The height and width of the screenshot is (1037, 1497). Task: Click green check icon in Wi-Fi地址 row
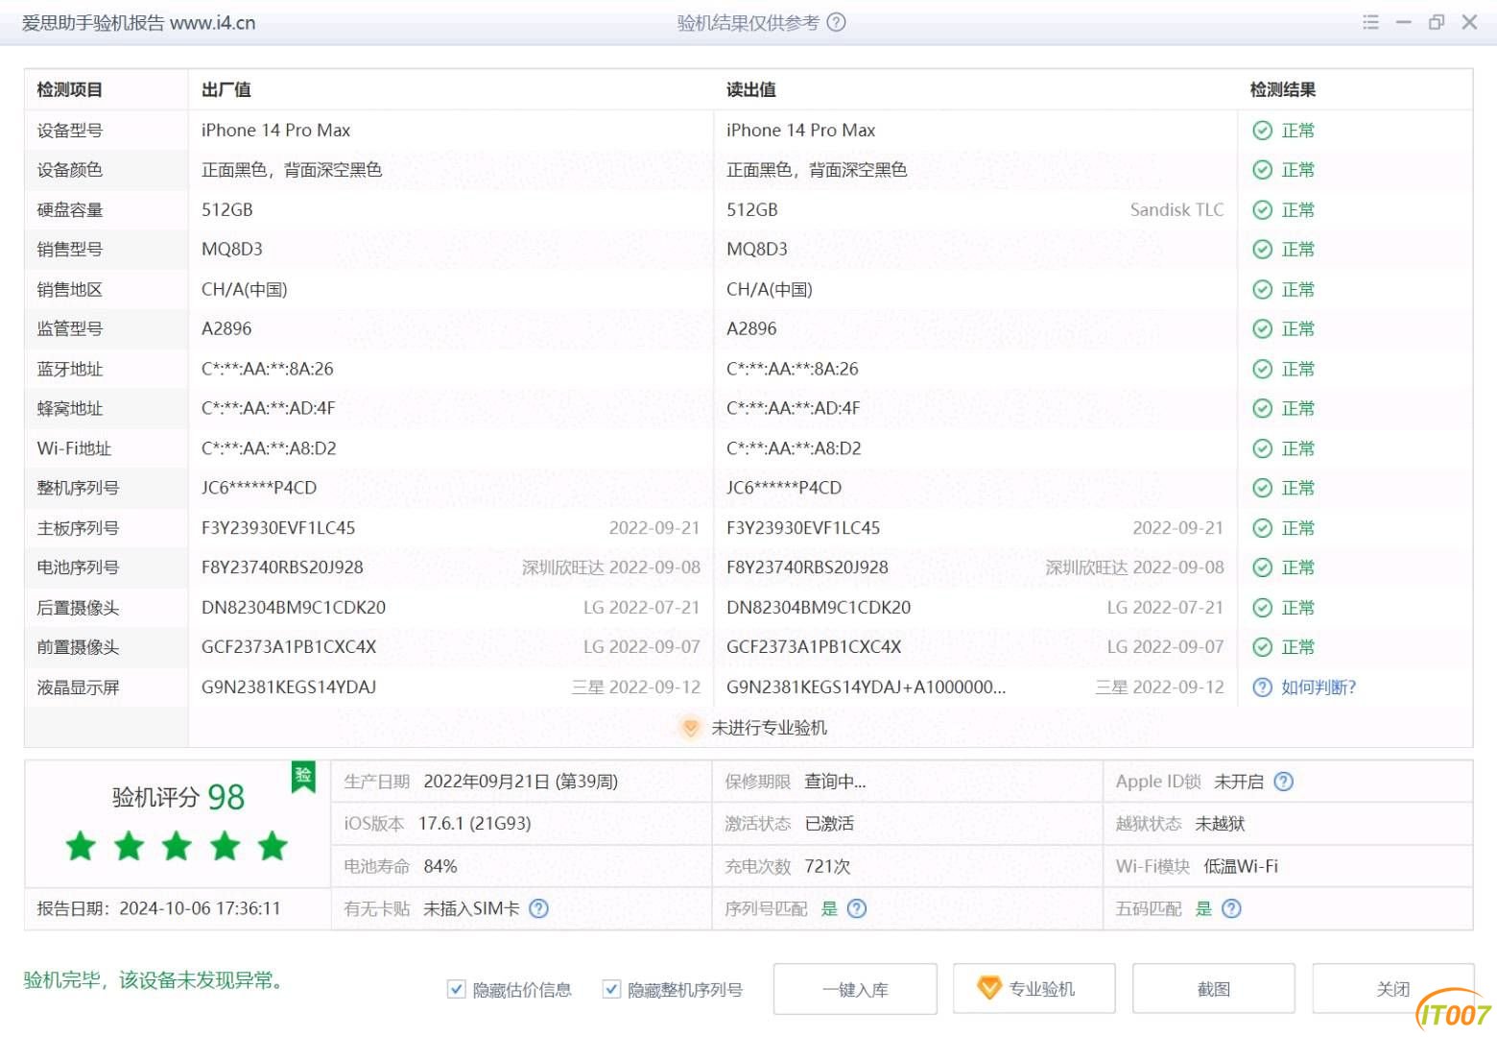coord(1263,449)
